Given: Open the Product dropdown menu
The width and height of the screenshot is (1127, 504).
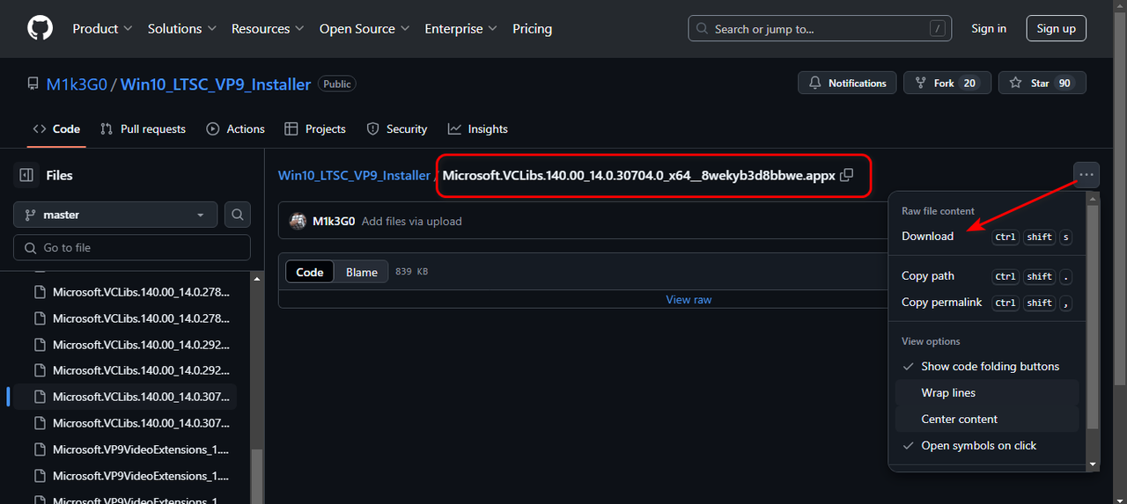Looking at the screenshot, I should tap(102, 29).
